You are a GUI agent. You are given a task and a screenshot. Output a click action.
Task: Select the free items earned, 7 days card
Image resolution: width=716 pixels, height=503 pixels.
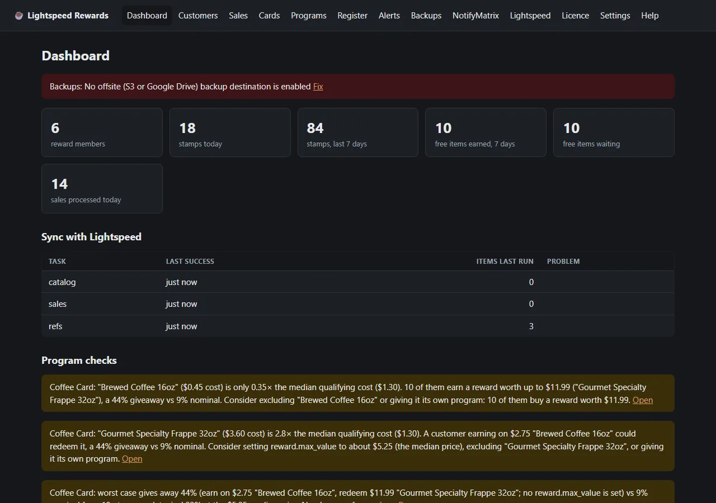[x=486, y=132]
